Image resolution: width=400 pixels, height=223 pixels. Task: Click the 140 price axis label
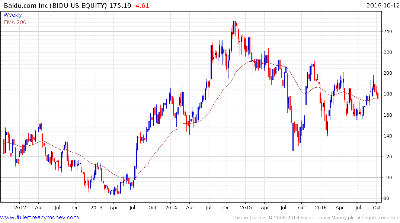point(388,136)
